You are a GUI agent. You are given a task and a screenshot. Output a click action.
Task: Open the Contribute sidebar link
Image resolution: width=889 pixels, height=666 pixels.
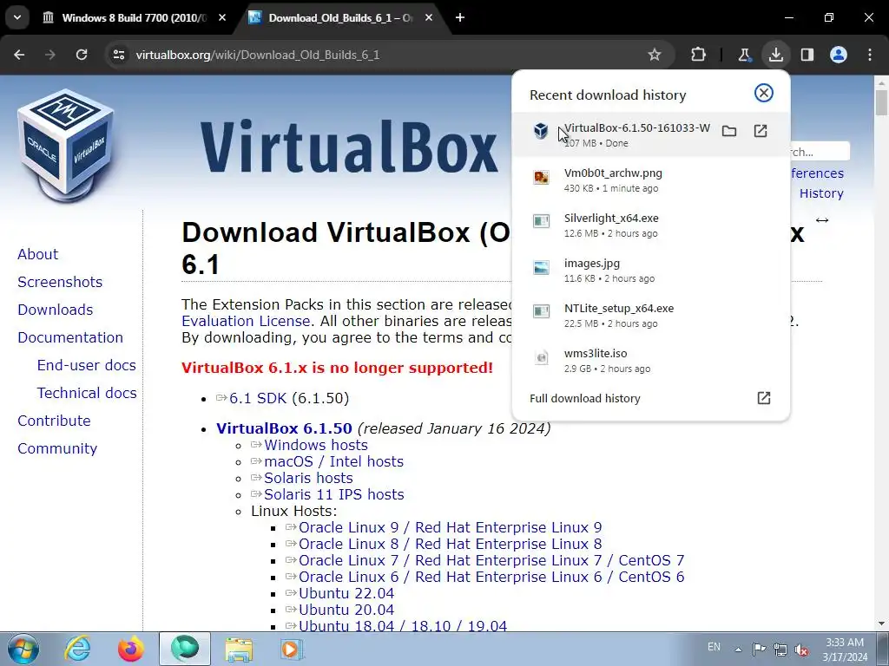54,421
